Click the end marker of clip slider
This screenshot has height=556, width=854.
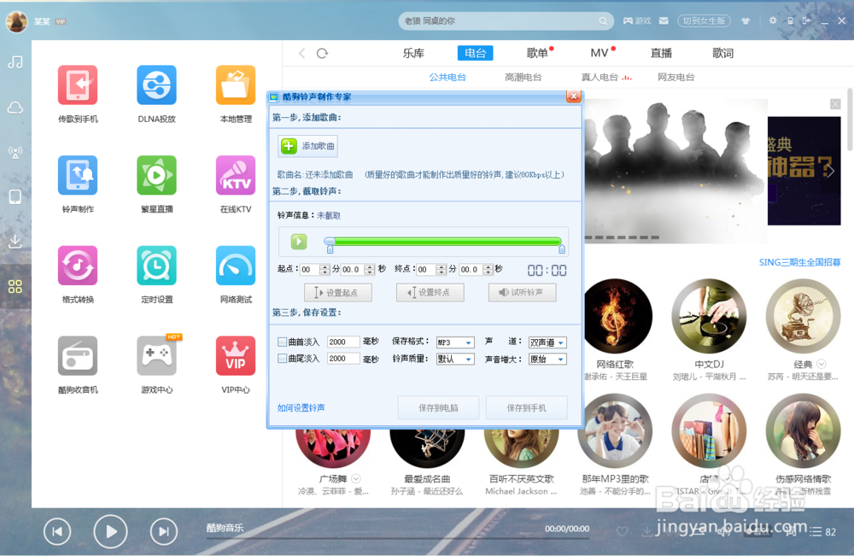(562, 249)
